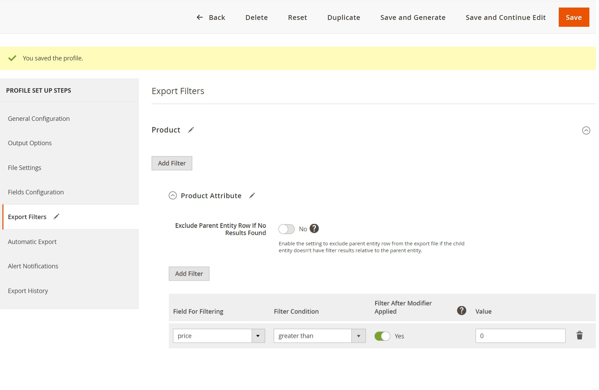
Task: Click the pencil icon next to Product
Action: 191,130
